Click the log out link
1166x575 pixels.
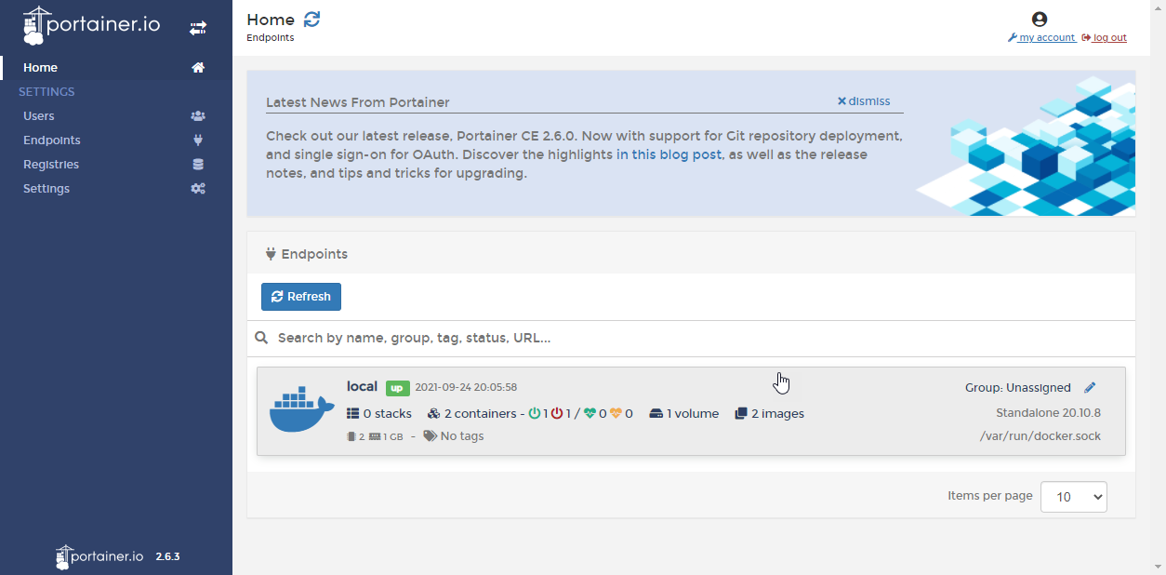pos(1105,38)
